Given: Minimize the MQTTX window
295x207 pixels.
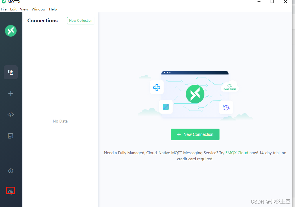Looking at the screenshot, I should [259, 1].
